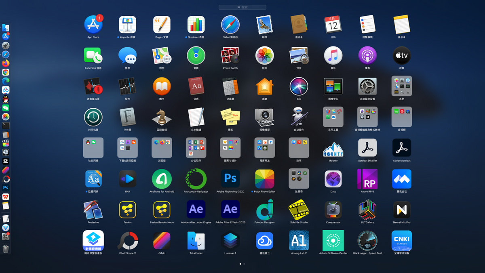
Task: Open Adobe After Effects 2020
Action: pyautogui.click(x=230, y=210)
